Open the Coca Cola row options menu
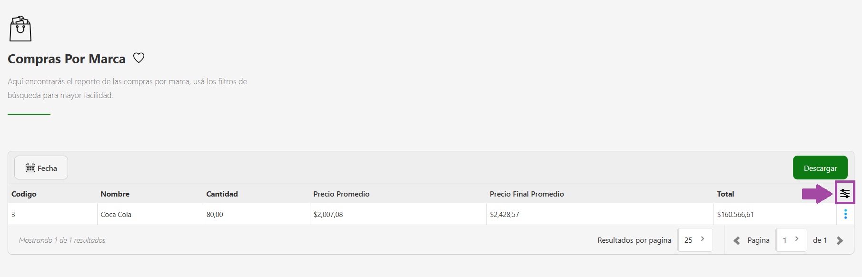The height and width of the screenshot is (277, 862). pos(845,214)
